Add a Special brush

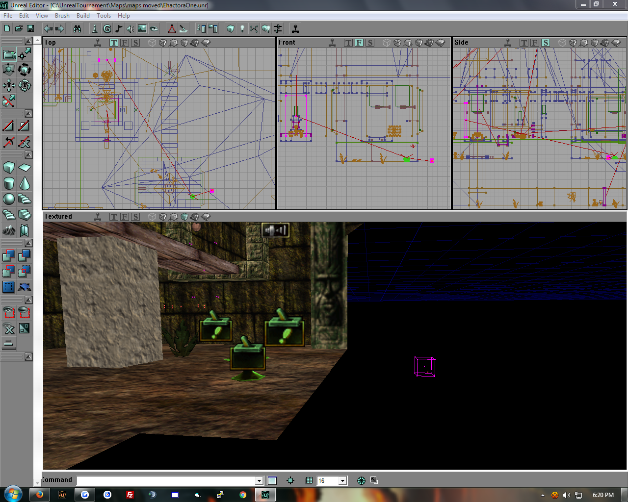click(9, 287)
